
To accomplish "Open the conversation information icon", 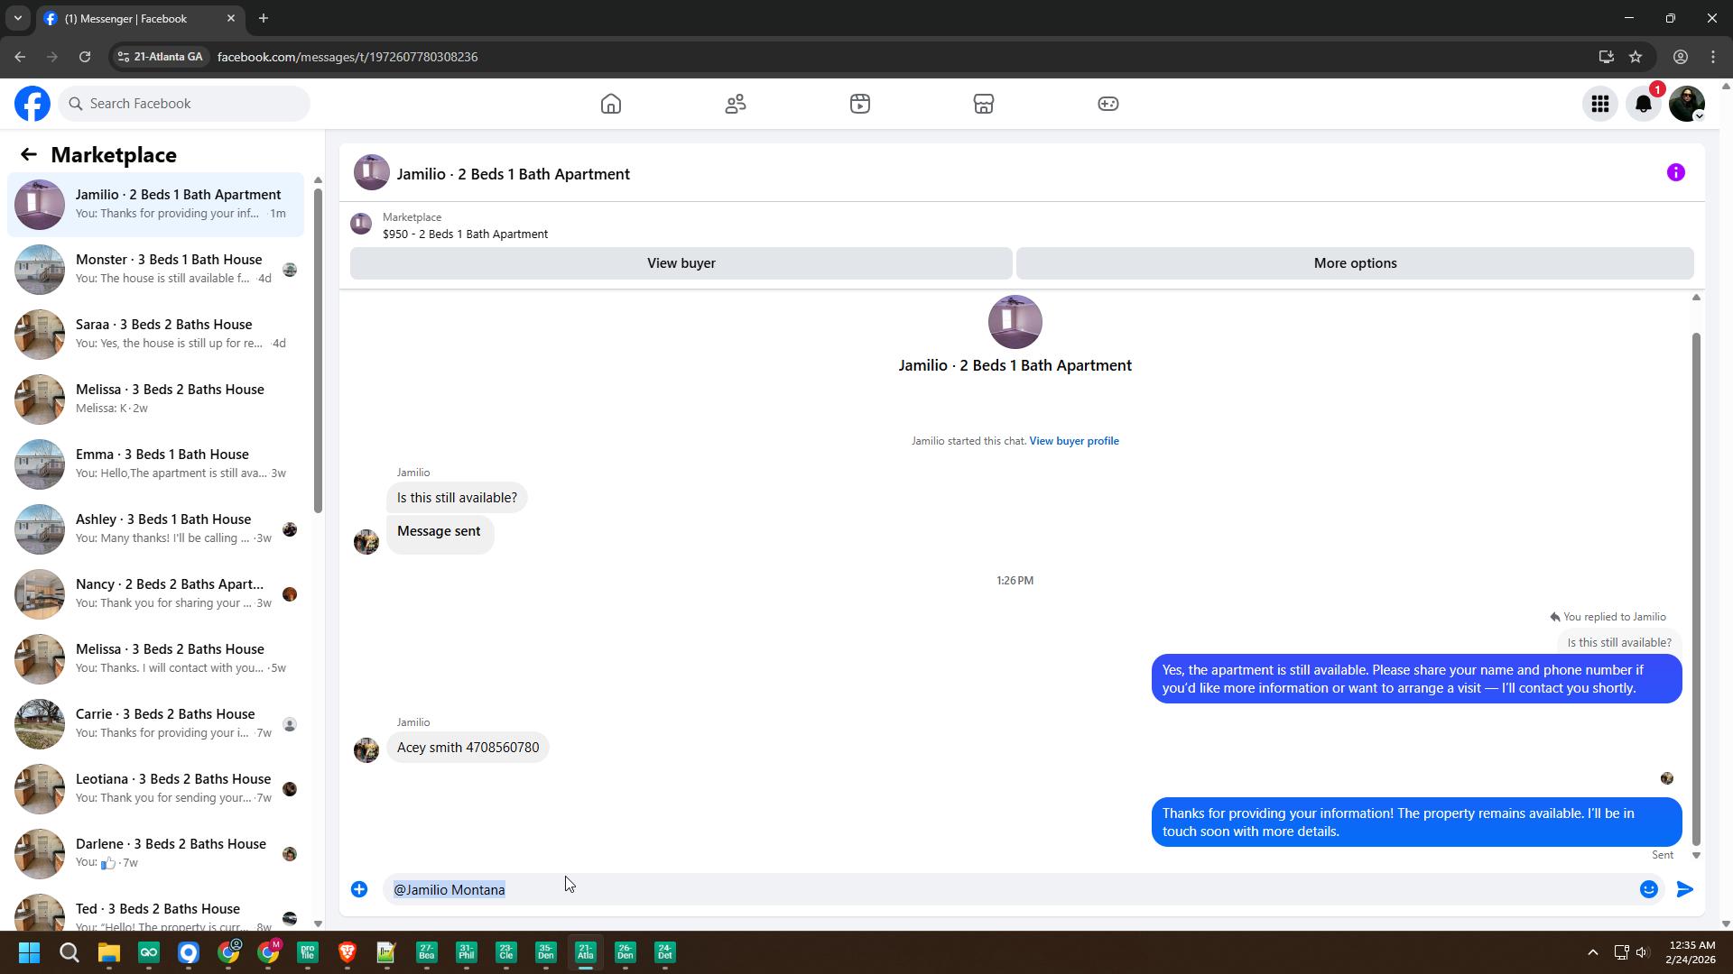I will coord(1676,172).
